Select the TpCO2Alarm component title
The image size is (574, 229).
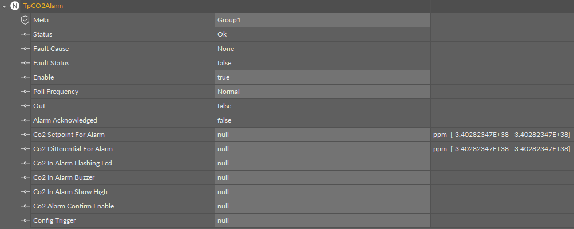pyautogui.click(x=43, y=6)
